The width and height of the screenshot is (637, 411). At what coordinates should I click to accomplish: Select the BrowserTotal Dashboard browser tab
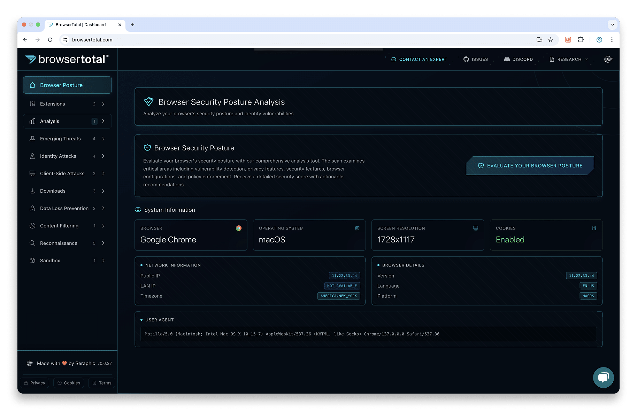[81, 25]
